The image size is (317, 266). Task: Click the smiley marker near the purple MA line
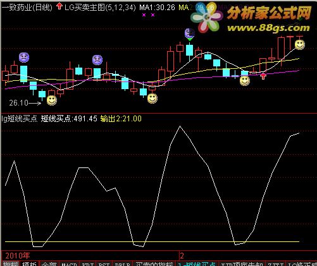[245, 81]
